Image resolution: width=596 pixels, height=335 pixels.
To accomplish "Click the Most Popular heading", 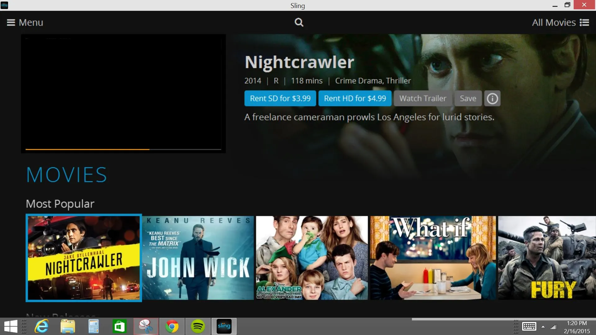I will click(x=60, y=204).
